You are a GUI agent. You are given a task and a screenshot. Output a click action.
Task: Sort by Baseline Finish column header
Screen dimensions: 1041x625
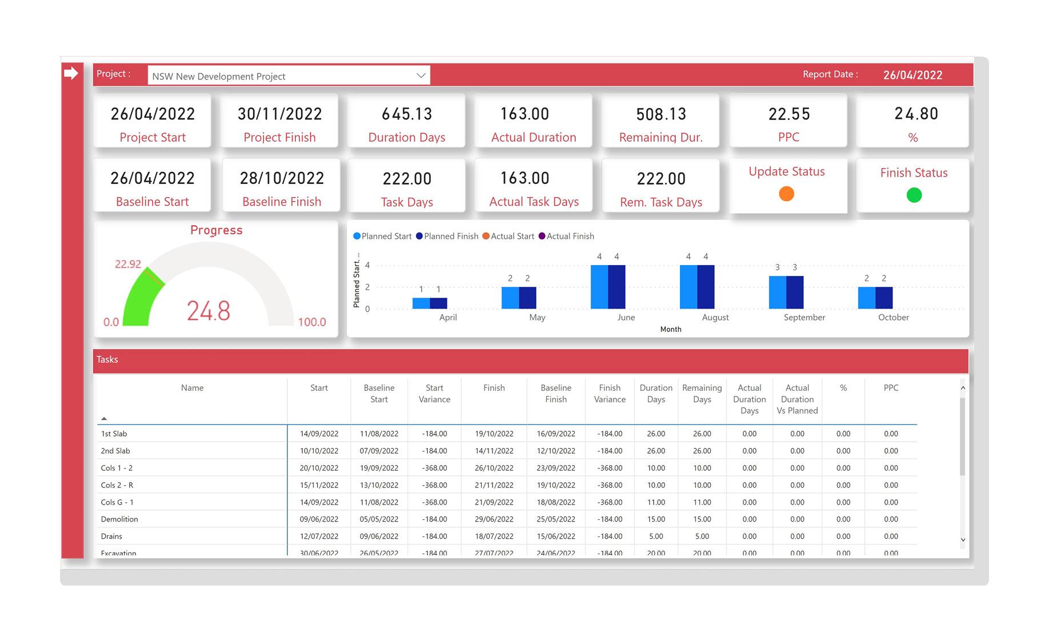556,394
